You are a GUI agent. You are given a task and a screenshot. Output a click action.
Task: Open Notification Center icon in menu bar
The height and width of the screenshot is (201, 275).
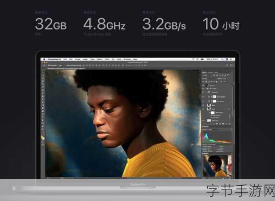click(x=231, y=59)
